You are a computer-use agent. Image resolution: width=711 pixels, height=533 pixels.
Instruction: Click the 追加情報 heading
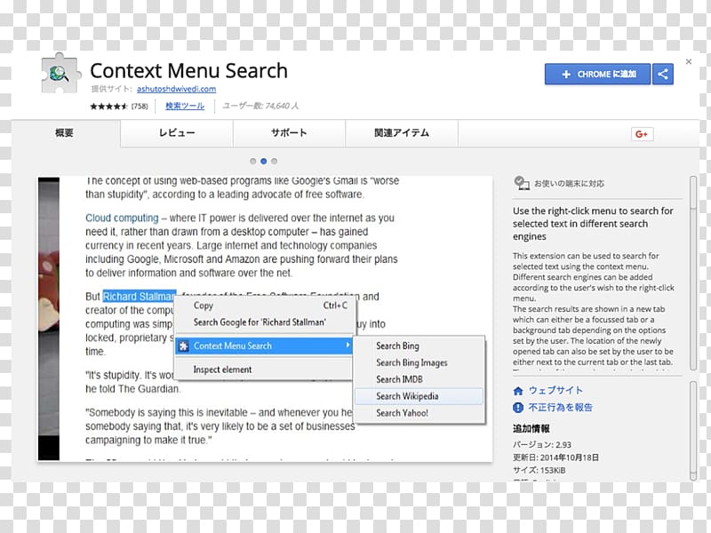(x=531, y=428)
